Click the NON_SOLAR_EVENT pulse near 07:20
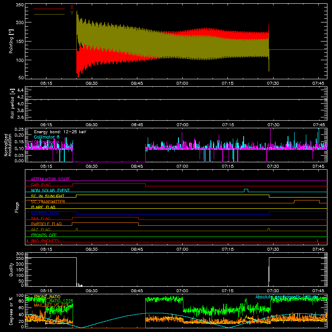Image resolution: width=332 pixels, height=332 pixels. [x=246, y=190]
